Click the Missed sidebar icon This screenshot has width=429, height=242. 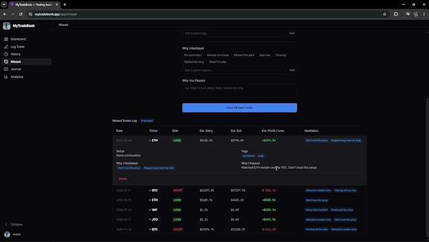click(6, 62)
